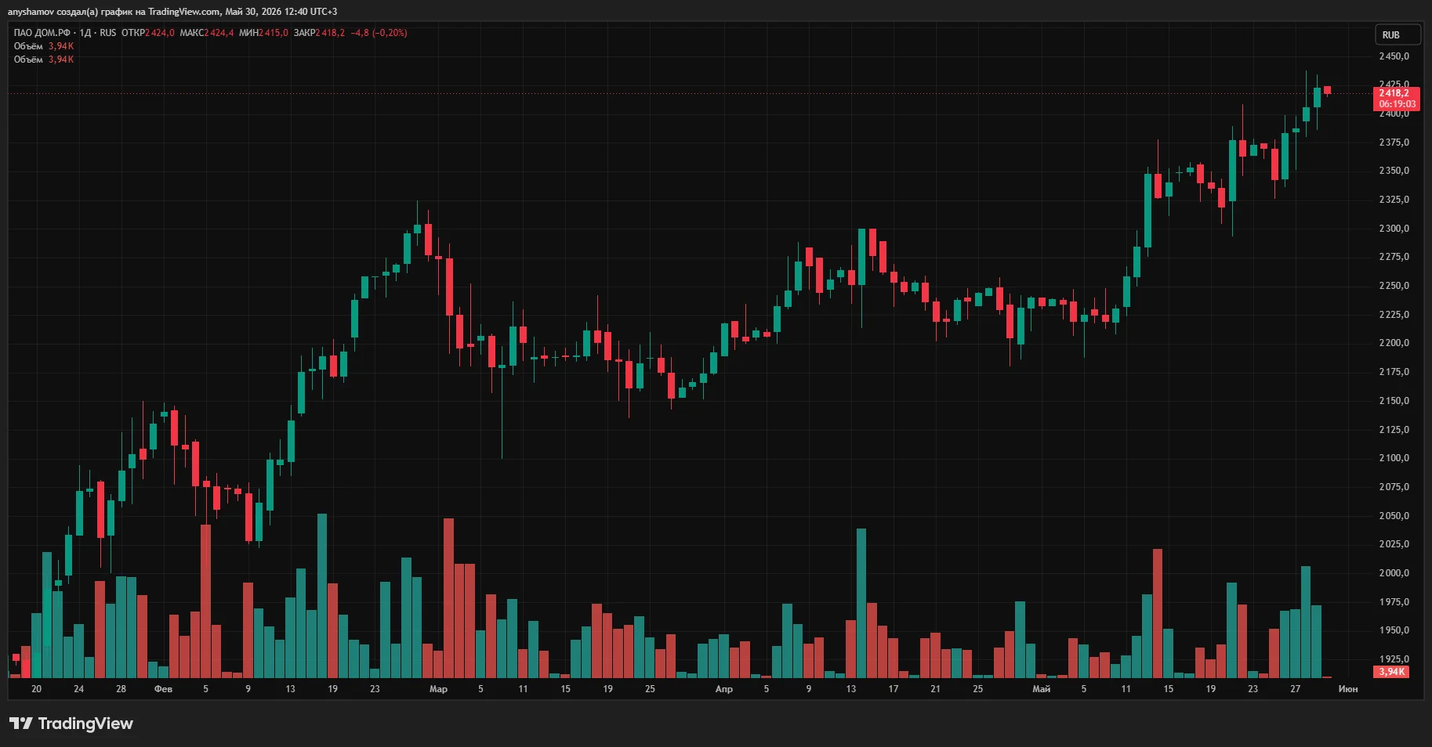Click the 17 date label on time axis
The height and width of the screenshot is (747, 1432).
pos(894,689)
